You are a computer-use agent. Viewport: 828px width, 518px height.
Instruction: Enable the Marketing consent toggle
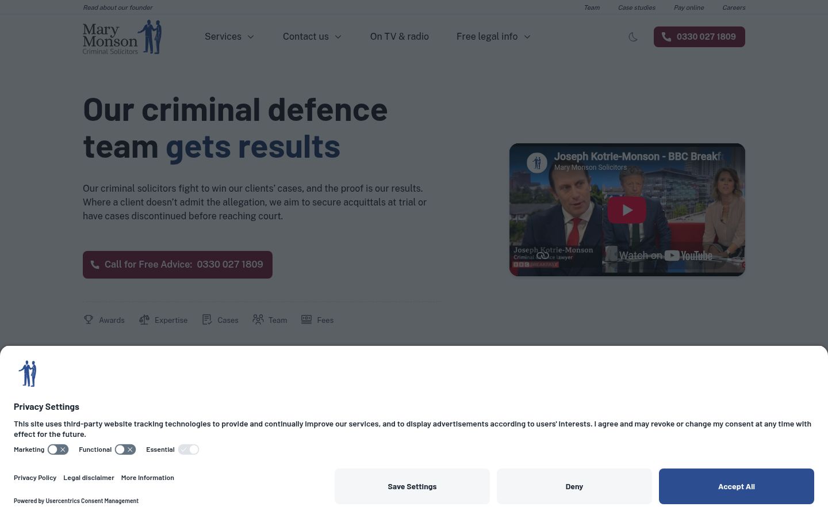(x=58, y=450)
